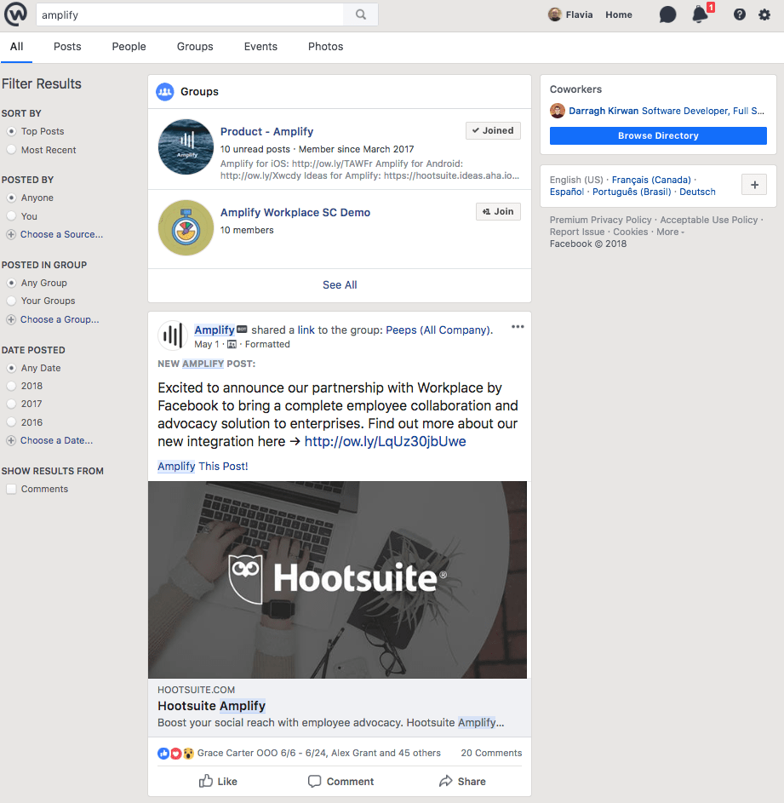The width and height of the screenshot is (784, 803).
Task: Select Your Groups filter
Action: tap(11, 301)
